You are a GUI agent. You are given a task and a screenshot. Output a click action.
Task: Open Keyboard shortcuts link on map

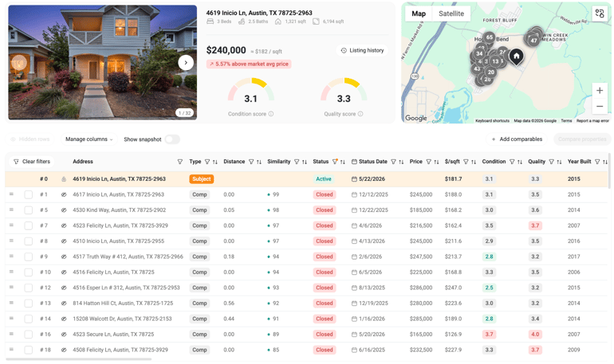pyautogui.click(x=492, y=121)
